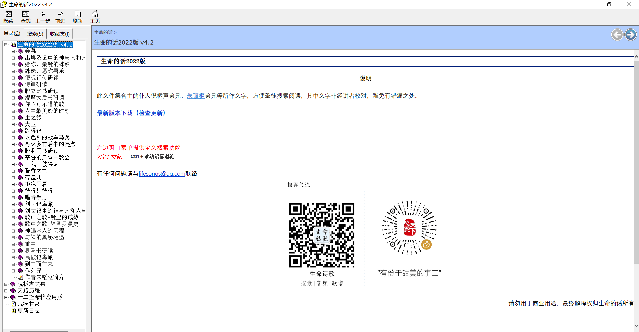
Task: Select the 你不可不唱的歌 tree item
Action: 45,104
